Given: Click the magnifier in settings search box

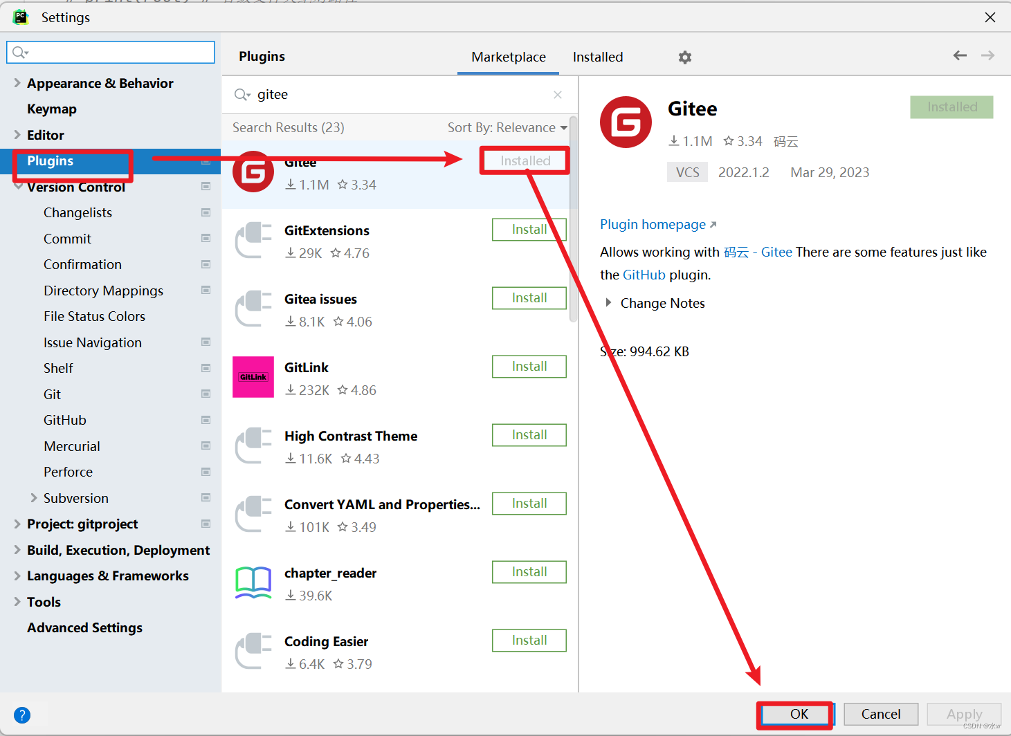Looking at the screenshot, I should [20, 53].
